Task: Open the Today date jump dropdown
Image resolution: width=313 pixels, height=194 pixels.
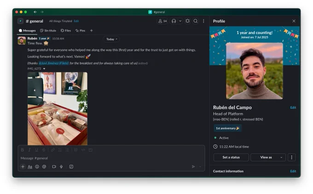Action: tap(111, 39)
